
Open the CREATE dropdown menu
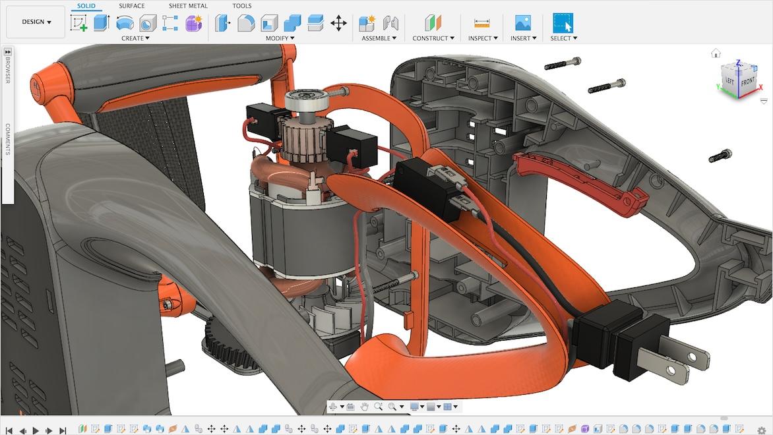click(x=135, y=38)
